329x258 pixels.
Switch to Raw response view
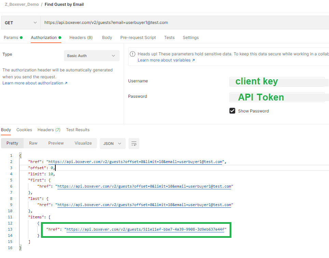coord(33,143)
